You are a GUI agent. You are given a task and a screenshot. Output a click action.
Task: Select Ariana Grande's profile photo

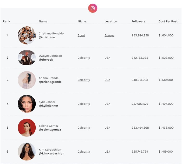click(27, 80)
